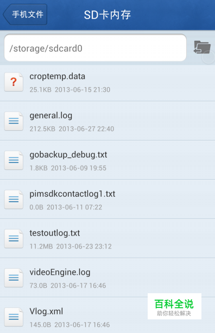The width and height of the screenshot is (215, 333).
Task: Go back via the 手机文件 button
Action: pos(25,14)
